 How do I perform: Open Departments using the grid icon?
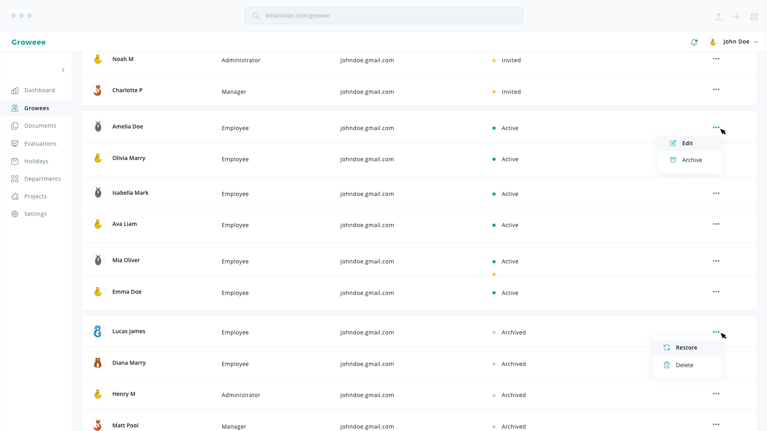coord(15,179)
